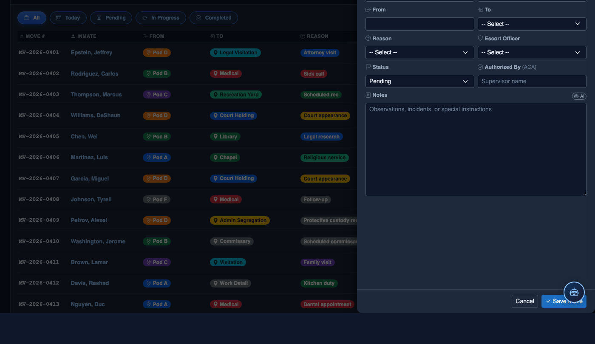Click the Sick call reason tag
Viewport: 595px width, 344px height.
(314, 73)
